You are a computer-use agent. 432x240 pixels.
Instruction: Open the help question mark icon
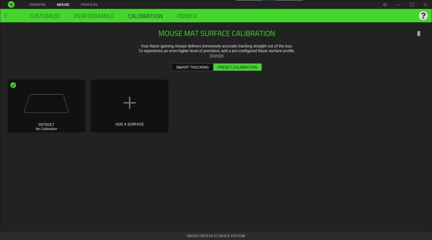pyautogui.click(x=423, y=16)
